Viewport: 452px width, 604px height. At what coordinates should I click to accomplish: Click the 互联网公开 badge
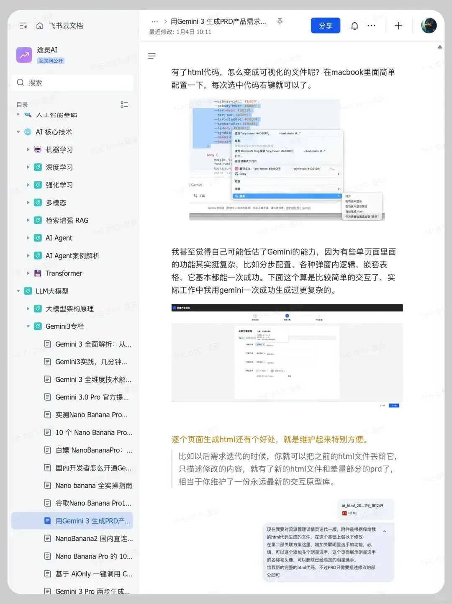click(51, 61)
